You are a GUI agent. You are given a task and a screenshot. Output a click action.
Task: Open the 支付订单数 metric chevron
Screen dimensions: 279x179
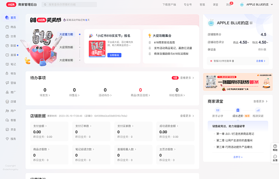tap(91, 126)
